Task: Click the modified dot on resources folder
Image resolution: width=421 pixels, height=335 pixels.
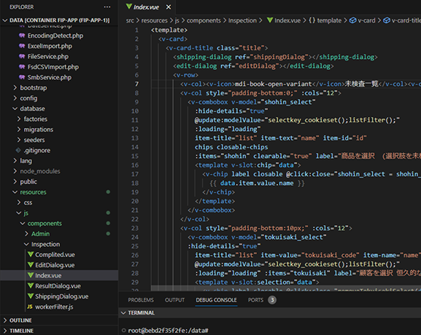Action: pos(108,192)
